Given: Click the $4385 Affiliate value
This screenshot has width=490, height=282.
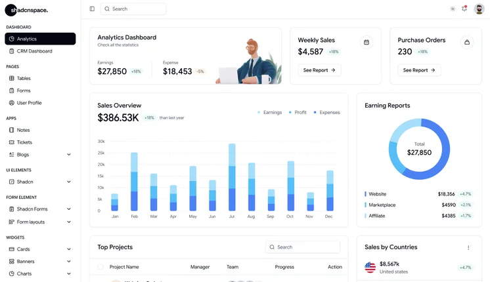Looking at the screenshot, I should pos(449,216).
